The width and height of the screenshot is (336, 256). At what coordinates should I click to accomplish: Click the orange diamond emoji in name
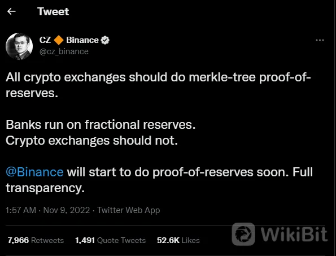(59, 40)
